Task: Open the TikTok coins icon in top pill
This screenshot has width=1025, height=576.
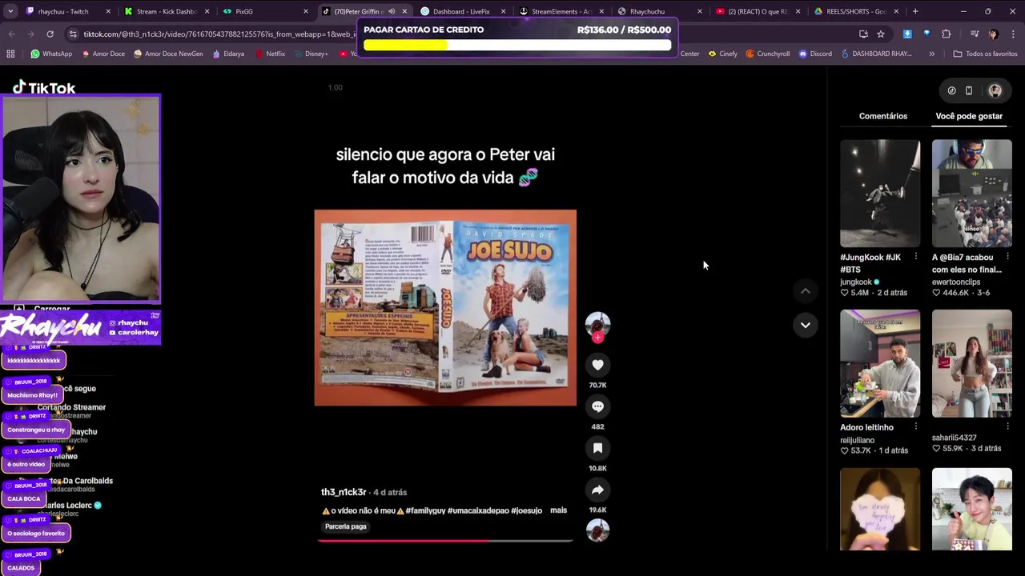Action: pyautogui.click(x=951, y=90)
